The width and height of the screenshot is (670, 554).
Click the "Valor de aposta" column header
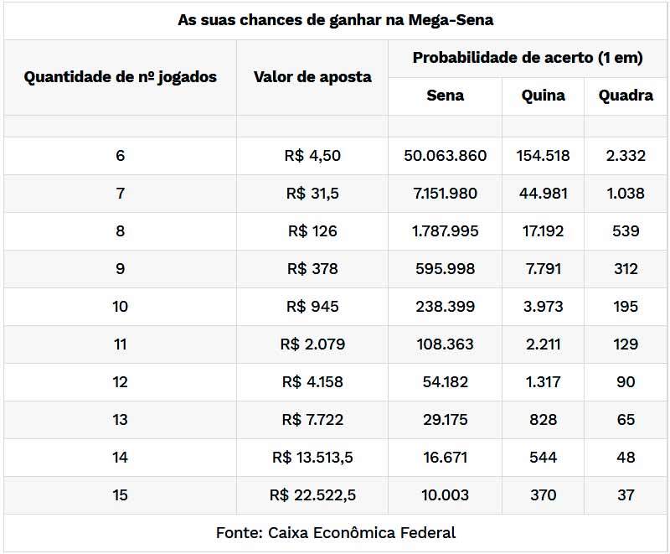click(312, 77)
